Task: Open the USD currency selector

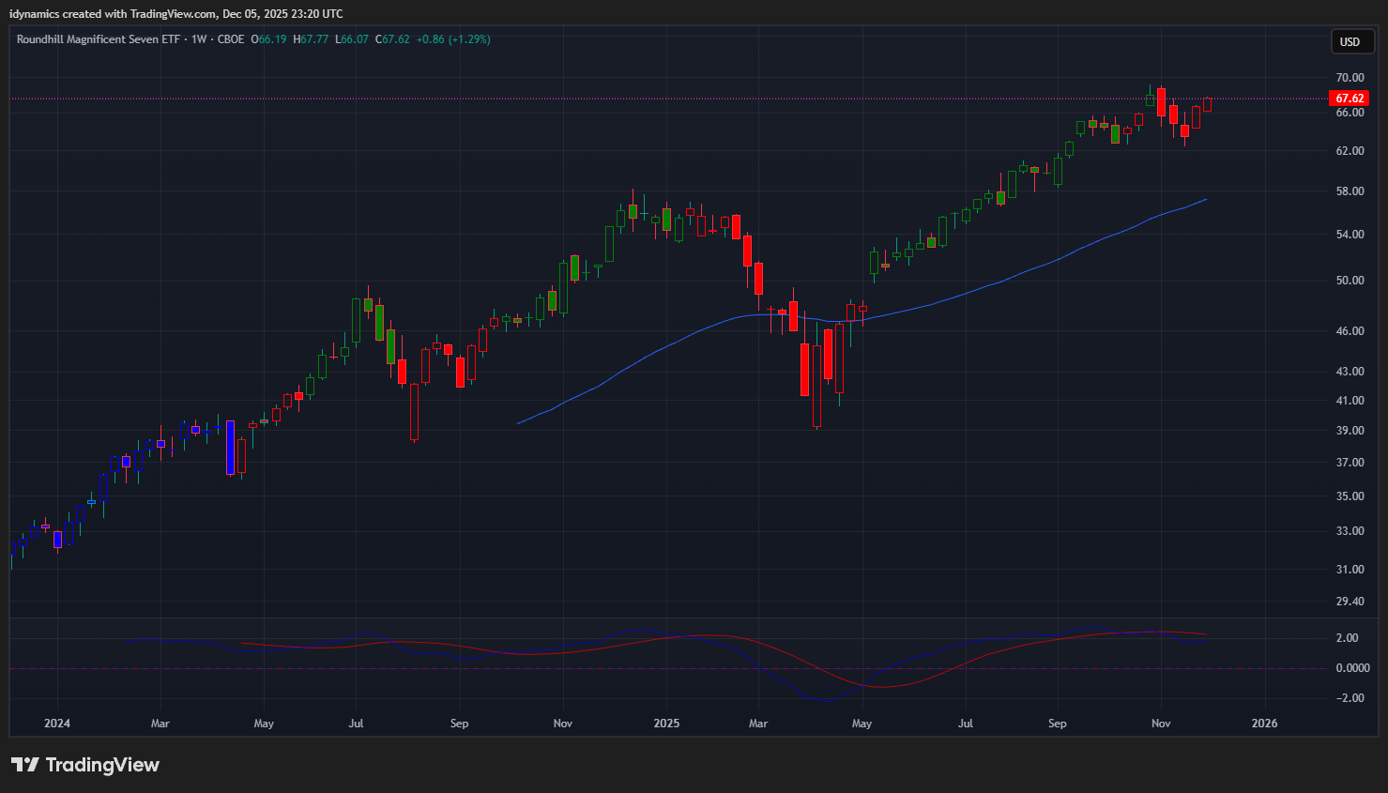Action: coord(1350,41)
